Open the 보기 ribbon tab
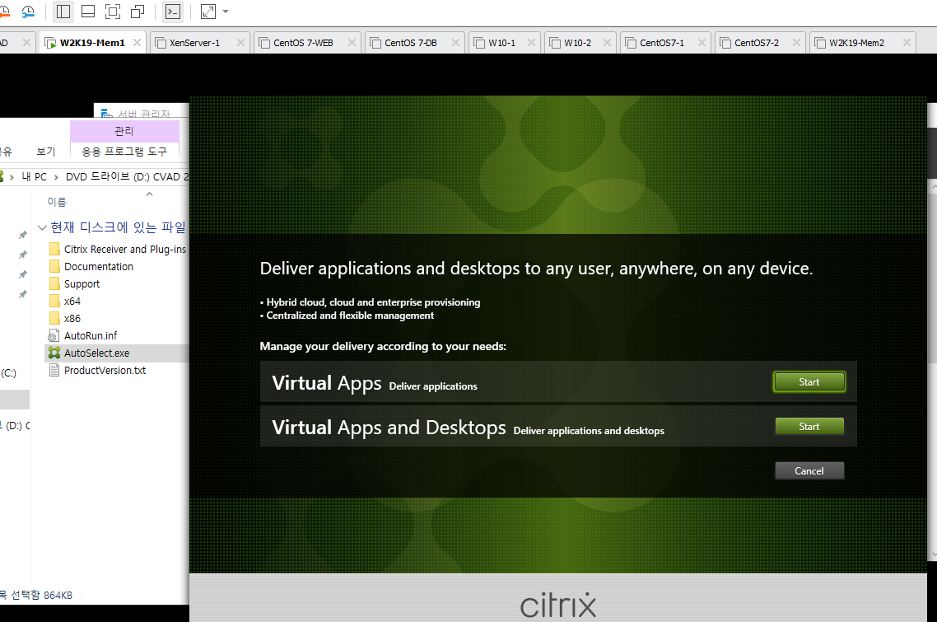This screenshot has width=937, height=622. 45,152
